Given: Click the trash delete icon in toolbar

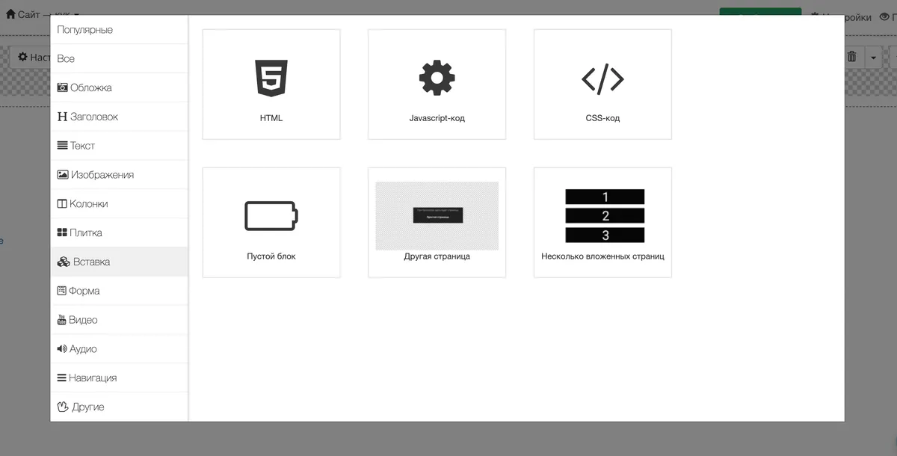Looking at the screenshot, I should [851, 57].
